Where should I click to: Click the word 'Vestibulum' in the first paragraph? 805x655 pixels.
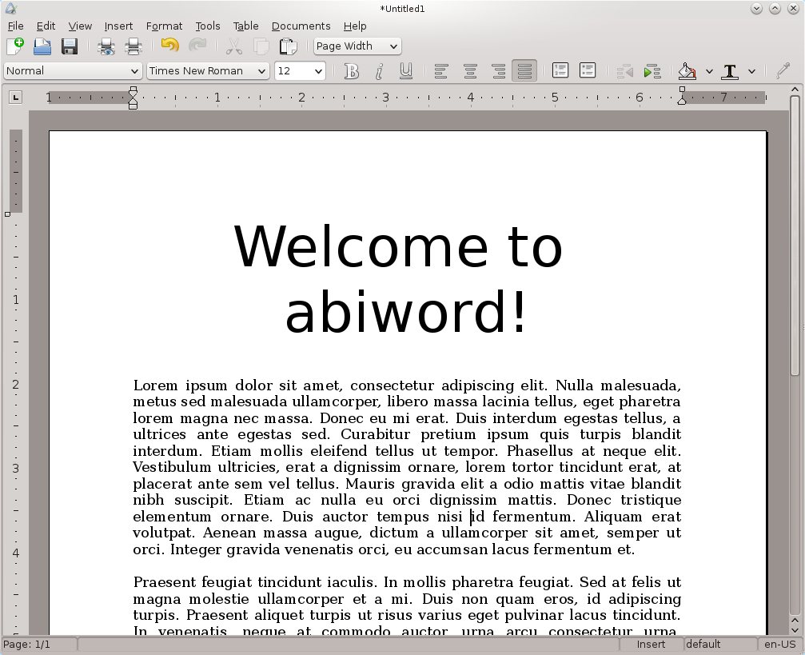click(172, 467)
